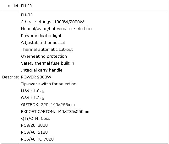Select the FH-03 model value

pos(26,6)
